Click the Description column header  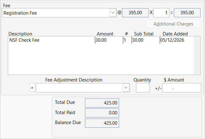coord(20,34)
